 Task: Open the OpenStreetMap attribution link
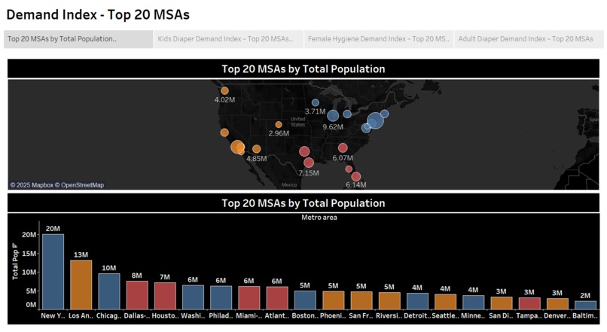pos(82,185)
